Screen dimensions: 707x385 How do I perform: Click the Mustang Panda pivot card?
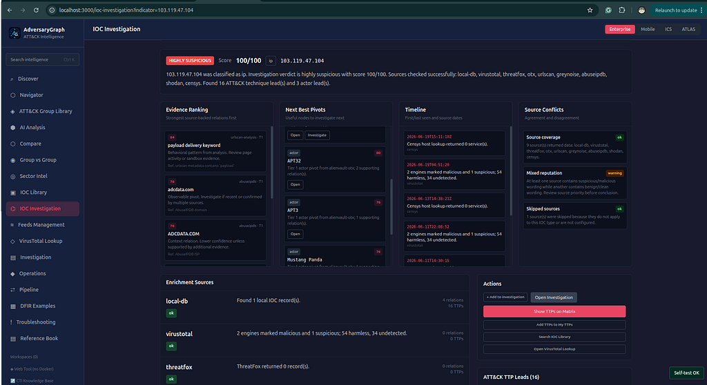[x=335, y=257]
